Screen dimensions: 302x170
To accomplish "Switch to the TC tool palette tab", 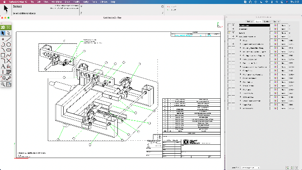I will pos(8,27).
